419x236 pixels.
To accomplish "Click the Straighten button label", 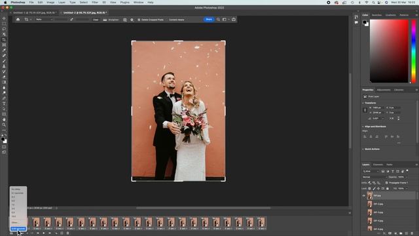I will coord(113,20).
